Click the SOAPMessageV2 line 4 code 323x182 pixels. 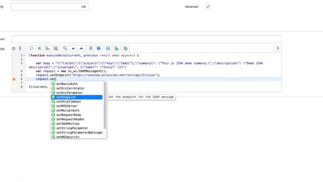[x=71, y=71]
